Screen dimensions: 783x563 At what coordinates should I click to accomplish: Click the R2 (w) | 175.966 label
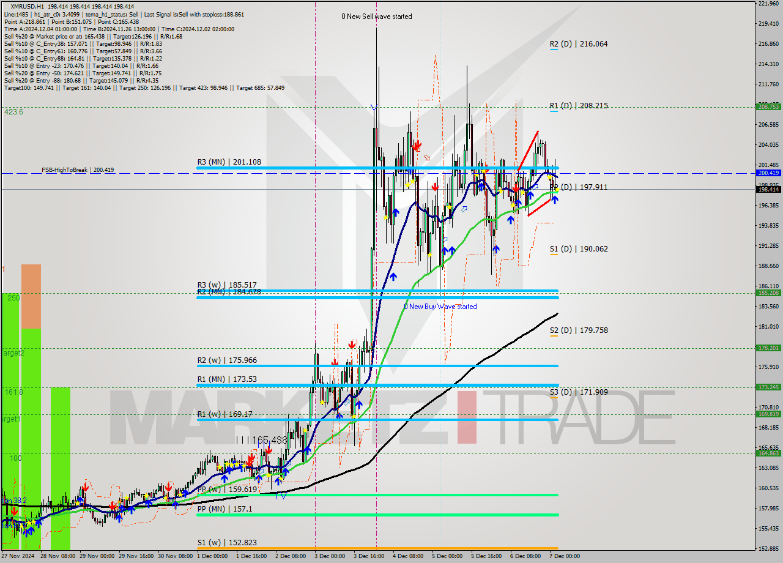(227, 360)
